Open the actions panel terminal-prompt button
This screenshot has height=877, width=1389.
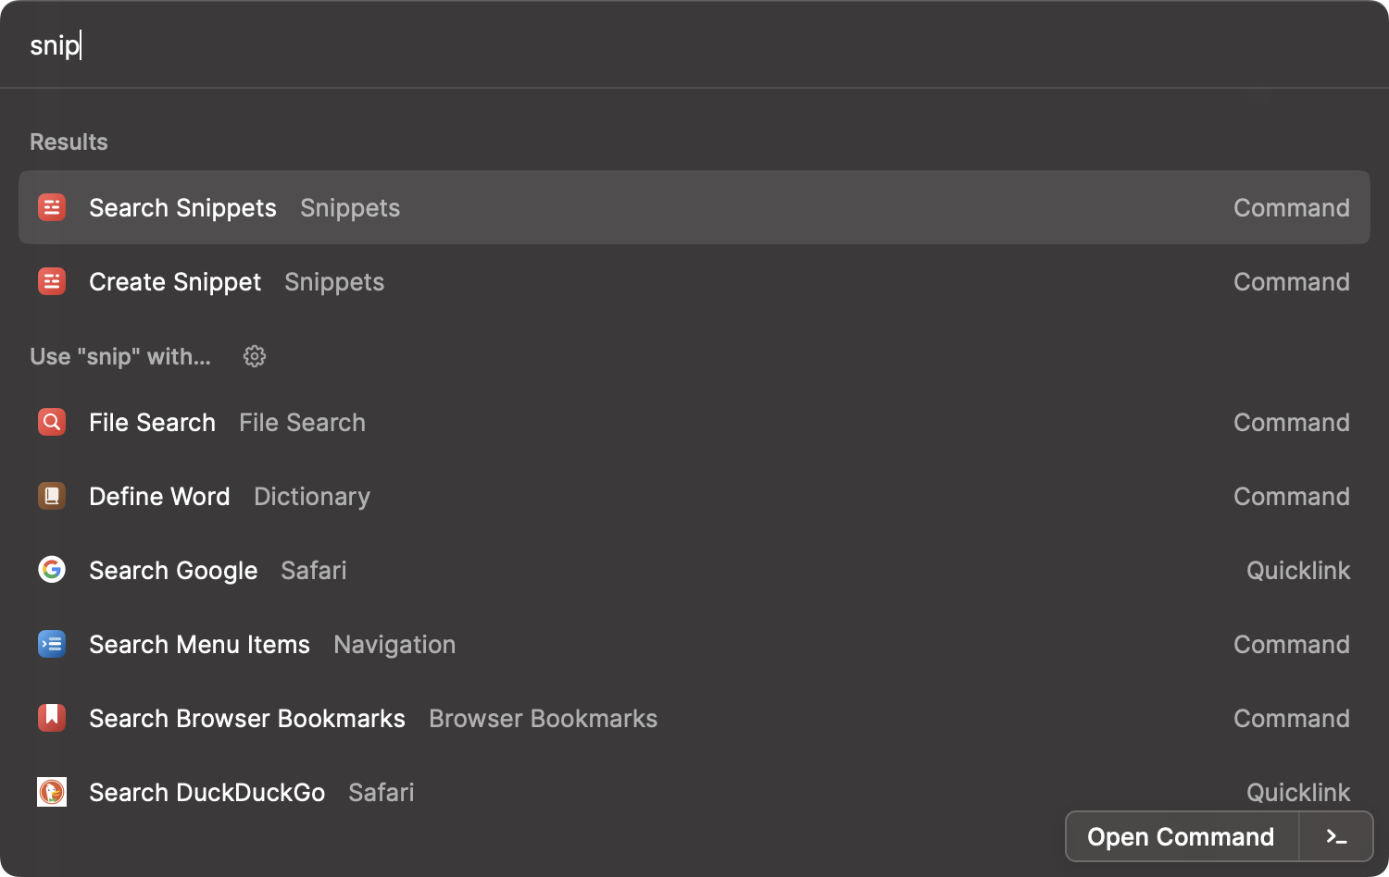click(1336, 837)
